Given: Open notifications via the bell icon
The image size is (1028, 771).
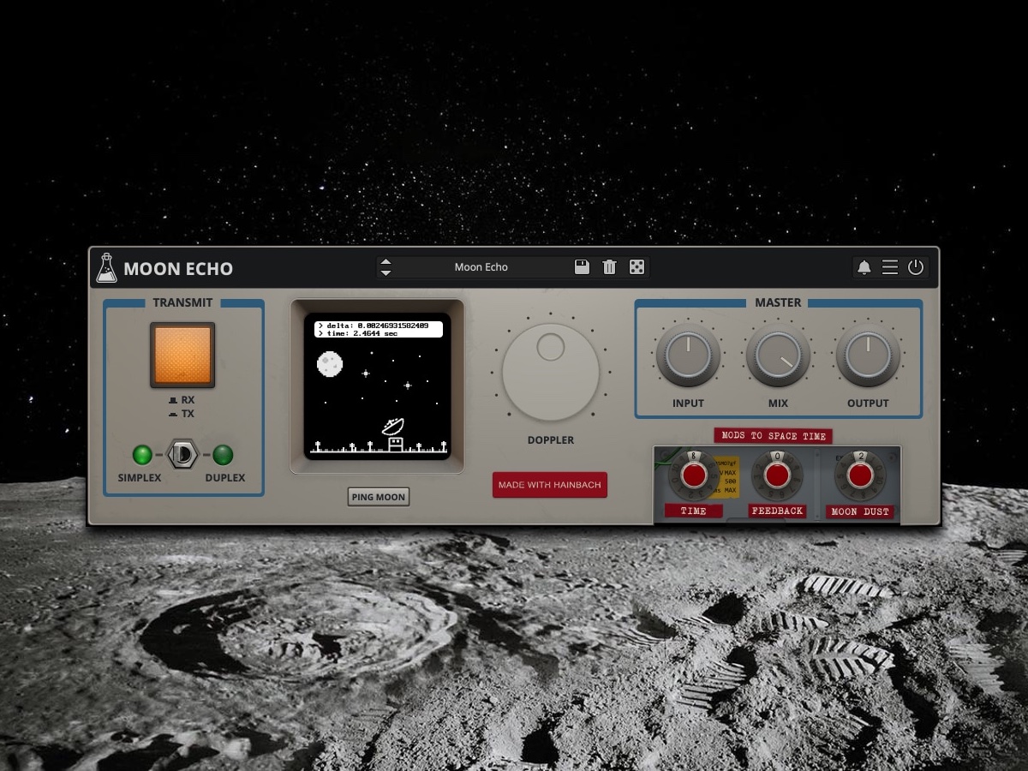Looking at the screenshot, I should [x=864, y=266].
